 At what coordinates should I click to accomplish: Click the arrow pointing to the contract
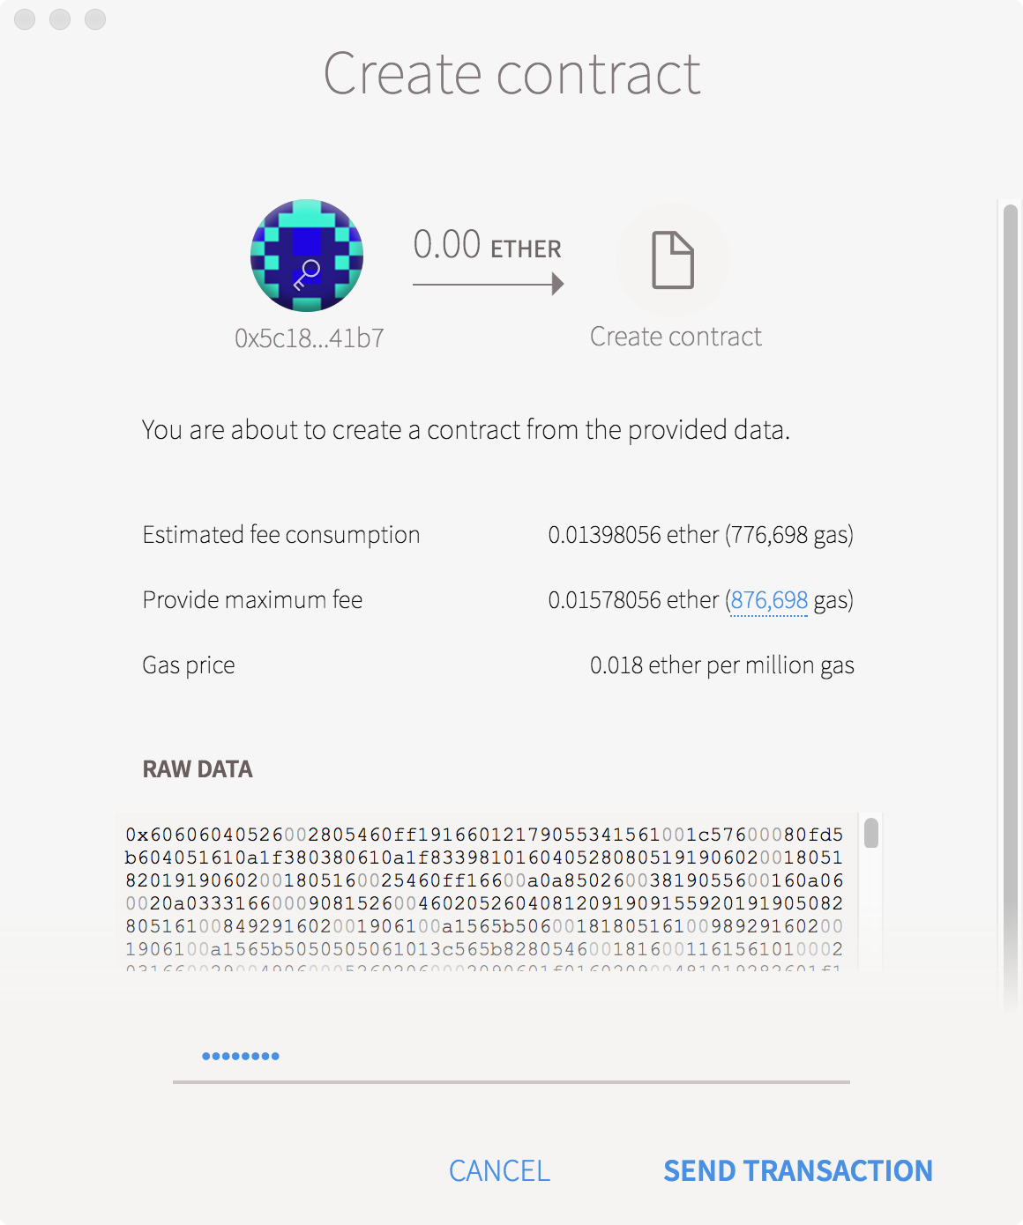tap(488, 284)
